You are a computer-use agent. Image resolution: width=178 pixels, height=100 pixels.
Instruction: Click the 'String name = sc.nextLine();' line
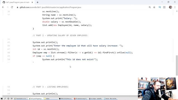59,15
